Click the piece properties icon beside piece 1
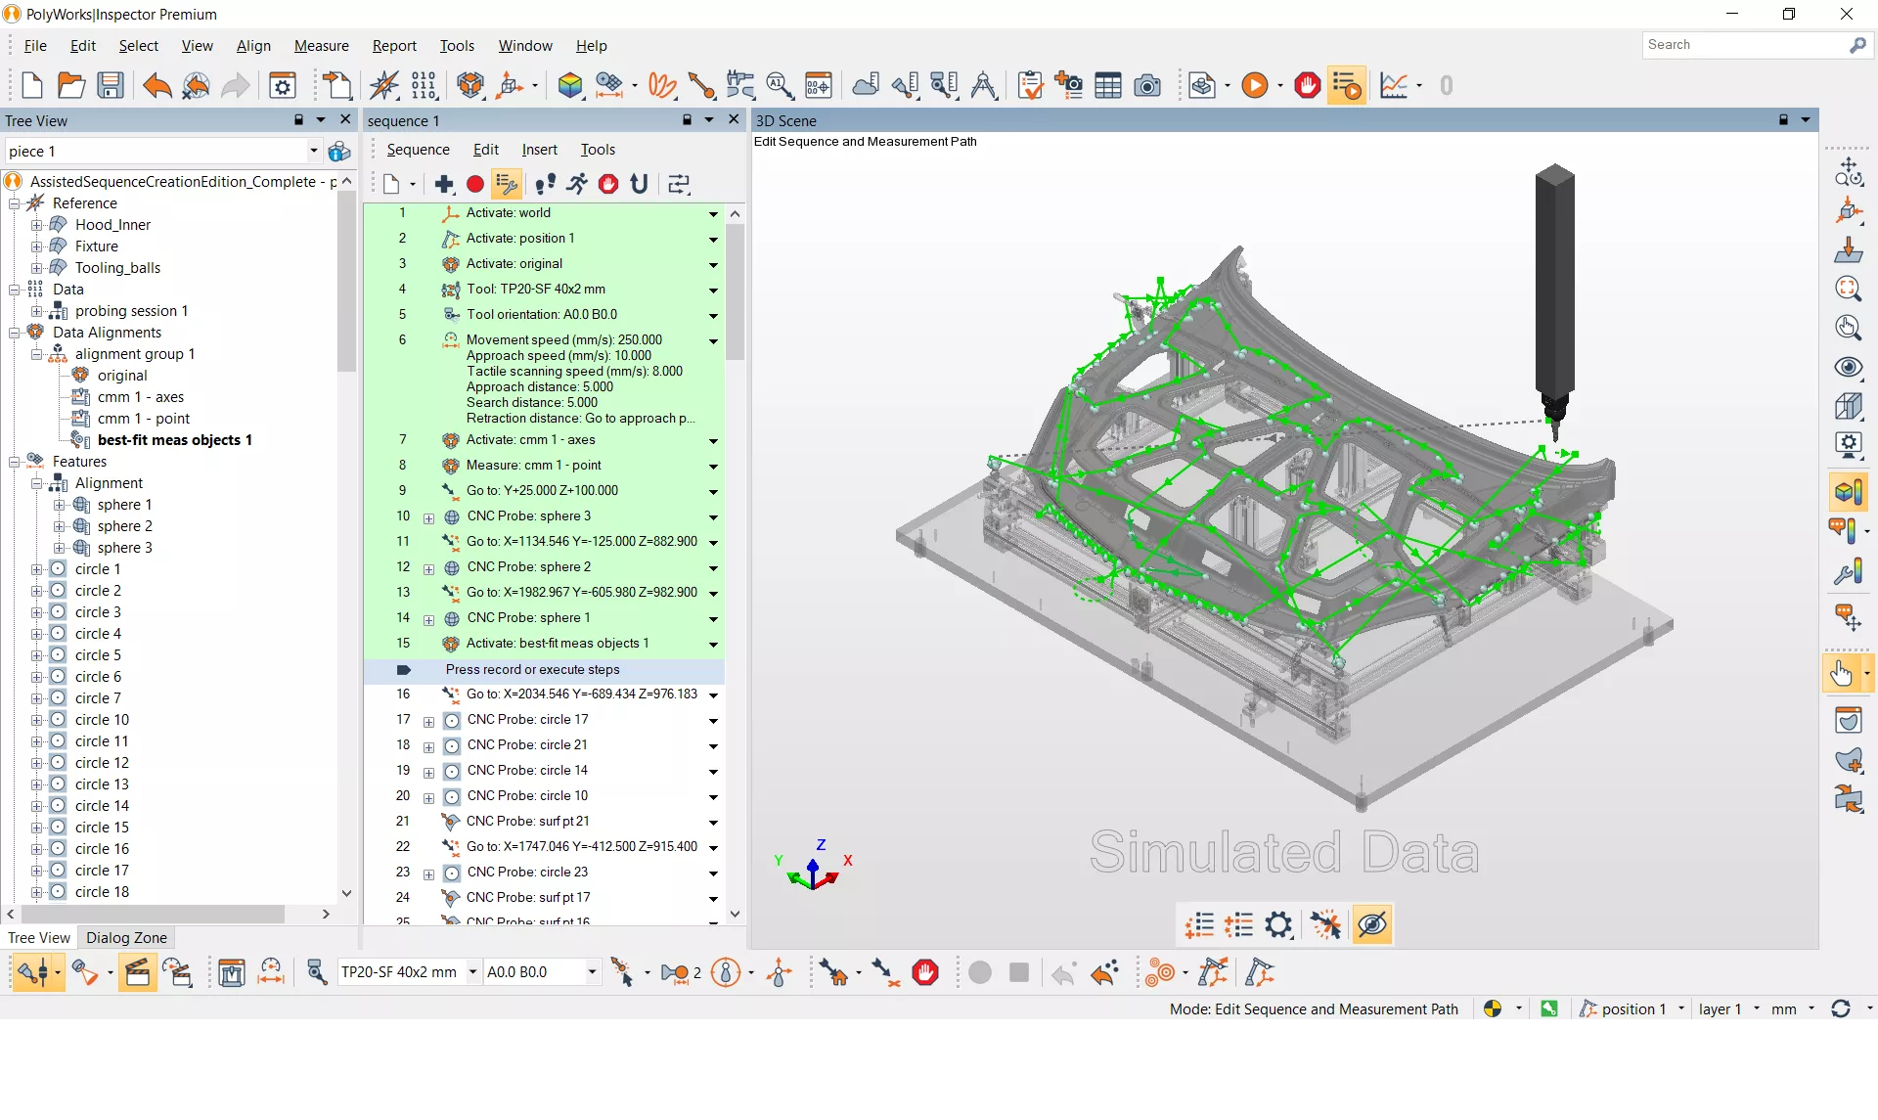1878x1120 pixels. tap(339, 152)
